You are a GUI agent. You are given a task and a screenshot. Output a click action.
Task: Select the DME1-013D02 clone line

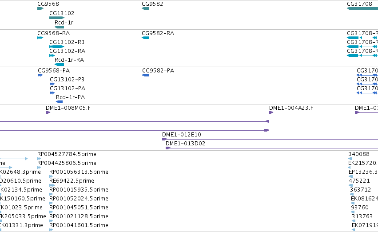pyautogui.click(x=272, y=148)
